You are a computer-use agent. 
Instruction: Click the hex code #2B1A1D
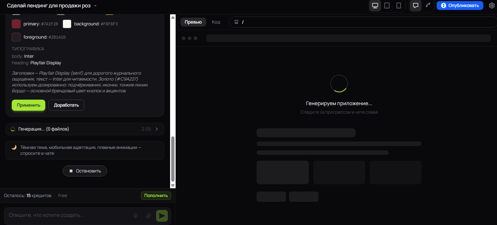pyautogui.click(x=57, y=37)
